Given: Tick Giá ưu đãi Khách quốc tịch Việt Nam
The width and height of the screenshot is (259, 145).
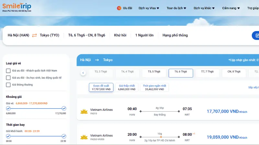Looking at the screenshot, I should point(8,71).
